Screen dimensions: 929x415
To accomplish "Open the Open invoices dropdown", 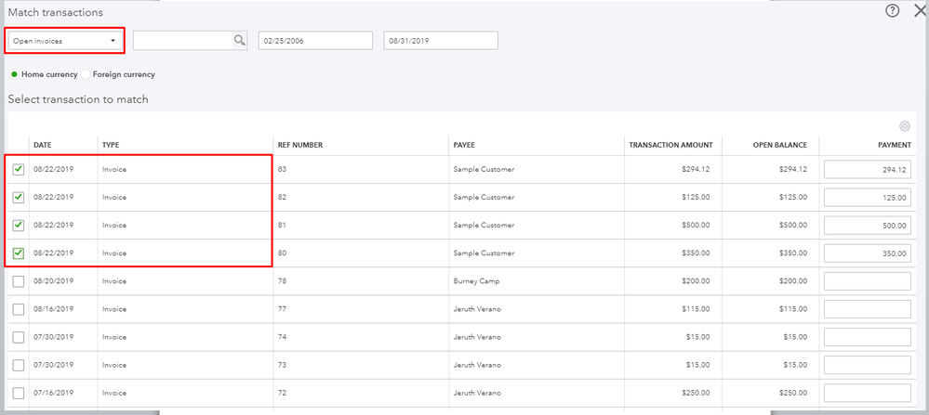I will pyautogui.click(x=65, y=41).
